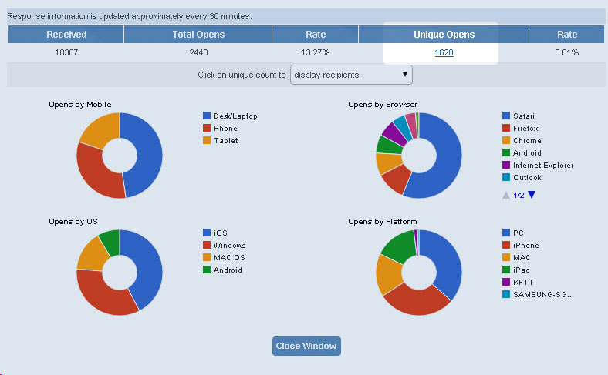Click the MAC OS legend entry

(224, 258)
